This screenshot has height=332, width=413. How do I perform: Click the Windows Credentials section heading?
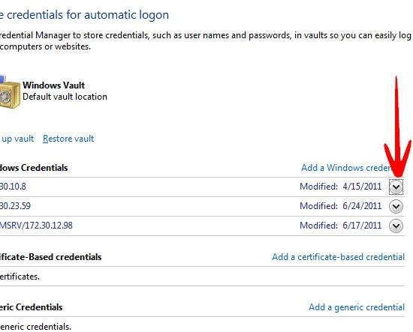(x=34, y=168)
